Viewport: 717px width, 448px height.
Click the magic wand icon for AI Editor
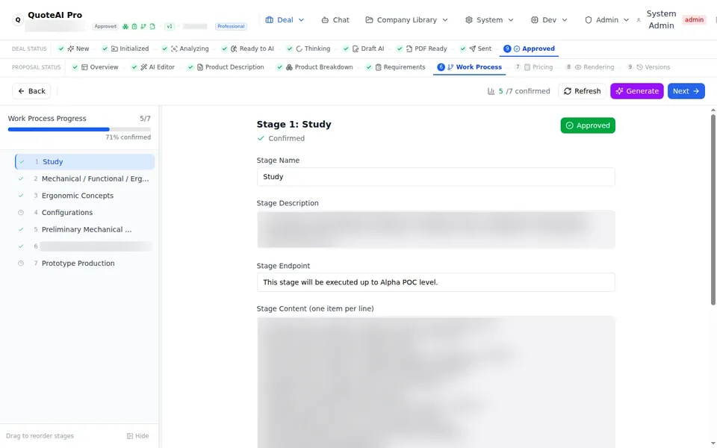point(143,67)
